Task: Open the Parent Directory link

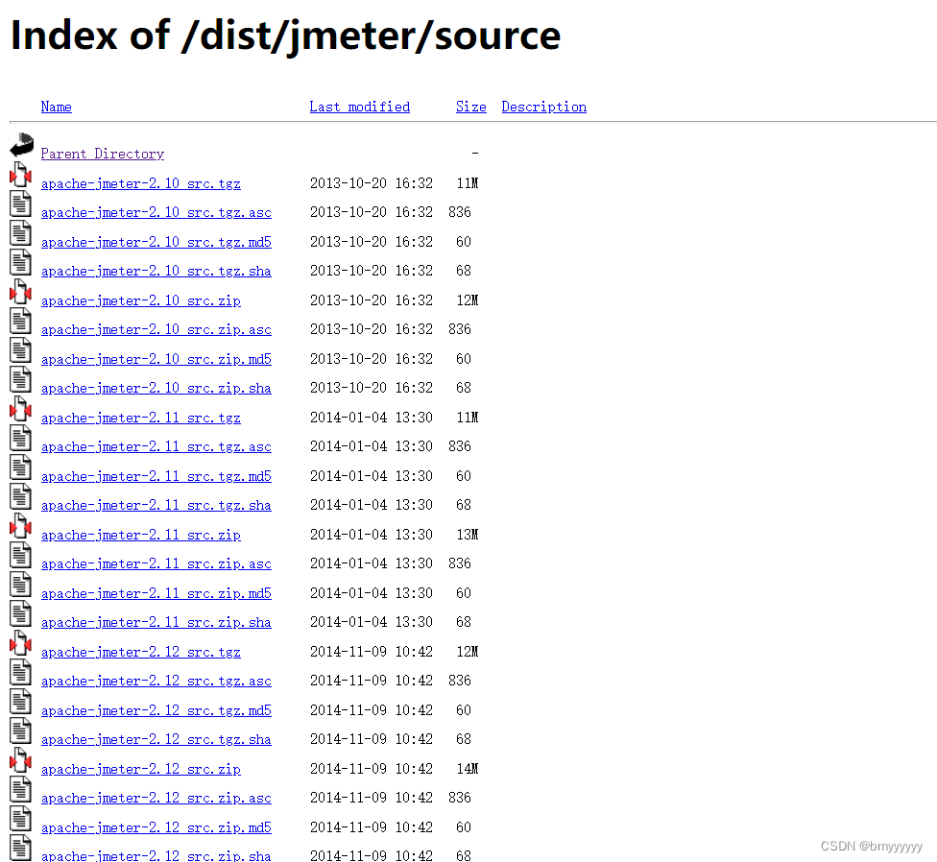Action: 102,154
